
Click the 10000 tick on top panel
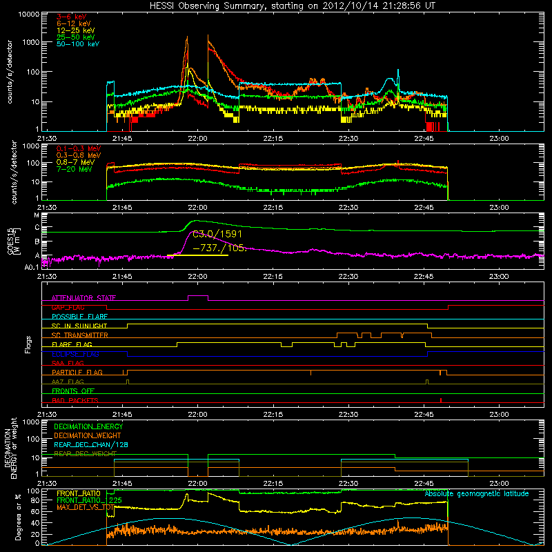tap(28, 14)
